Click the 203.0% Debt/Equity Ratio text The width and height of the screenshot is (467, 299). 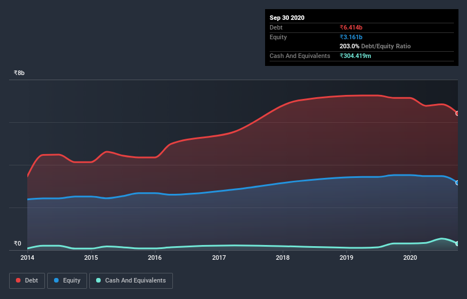(375, 46)
